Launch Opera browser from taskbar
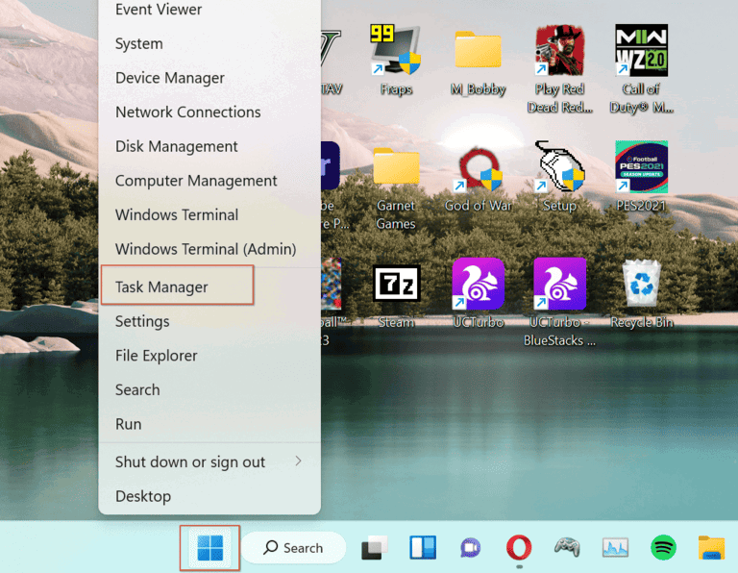Image resolution: width=738 pixels, height=573 pixels. [x=519, y=548]
